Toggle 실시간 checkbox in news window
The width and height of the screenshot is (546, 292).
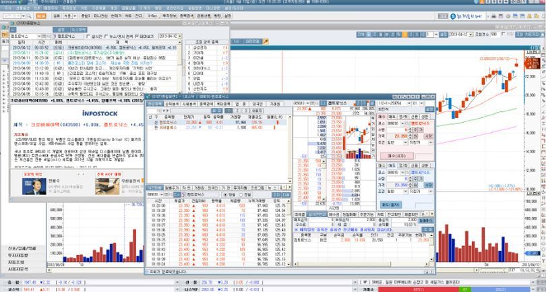88,36
